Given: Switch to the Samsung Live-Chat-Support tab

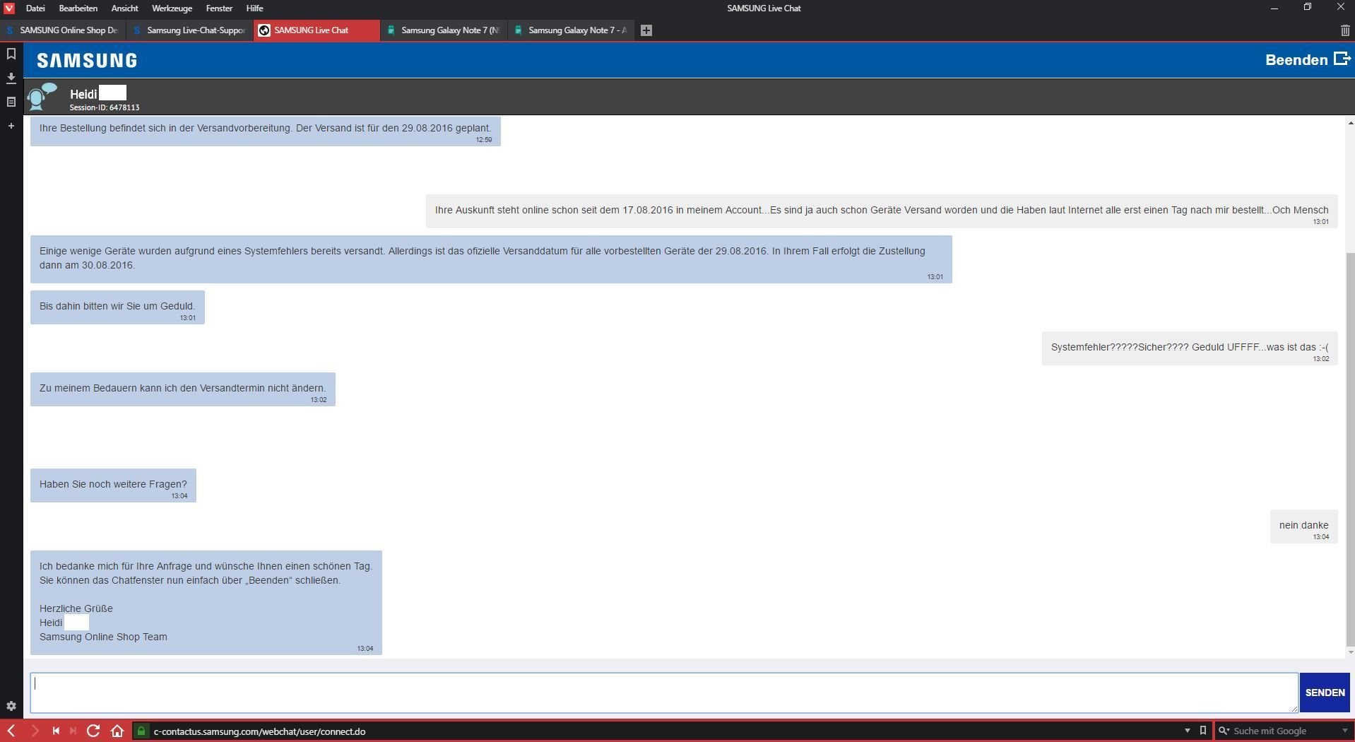Looking at the screenshot, I should tap(190, 30).
